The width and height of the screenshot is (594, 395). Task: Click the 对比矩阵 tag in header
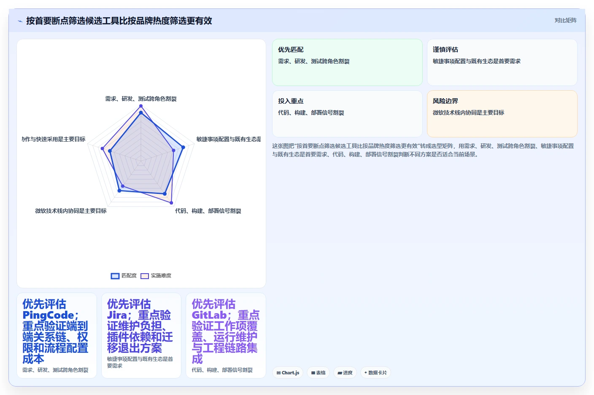(x=565, y=20)
